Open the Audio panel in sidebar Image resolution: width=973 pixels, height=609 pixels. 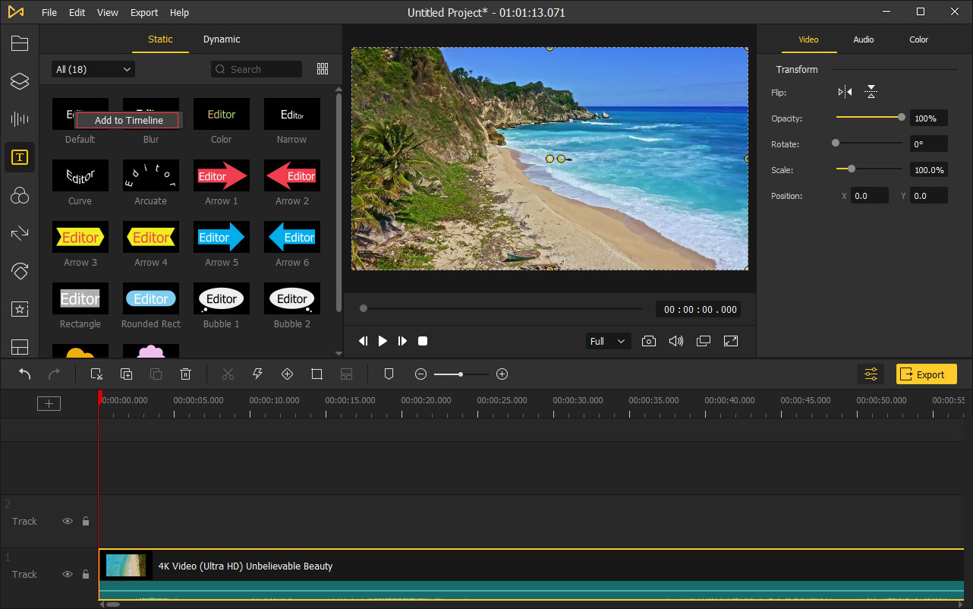click(x=20, y=118)
